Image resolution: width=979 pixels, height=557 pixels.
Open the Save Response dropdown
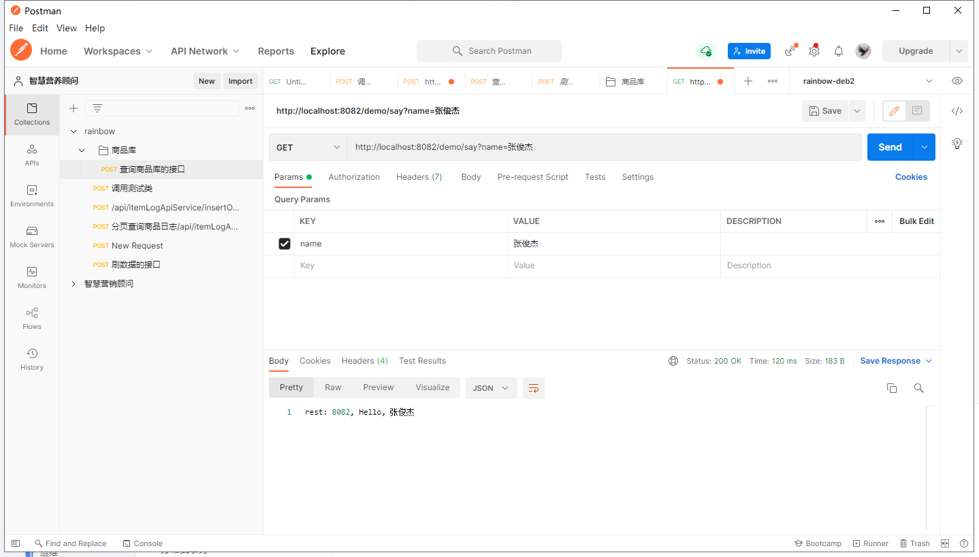click(x=896, y=361)
